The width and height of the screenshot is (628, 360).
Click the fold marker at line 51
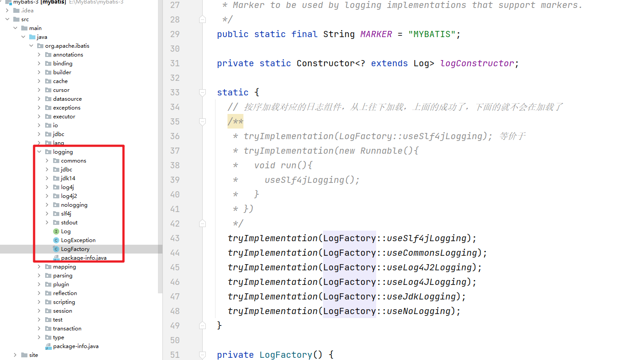pos(203,355)
